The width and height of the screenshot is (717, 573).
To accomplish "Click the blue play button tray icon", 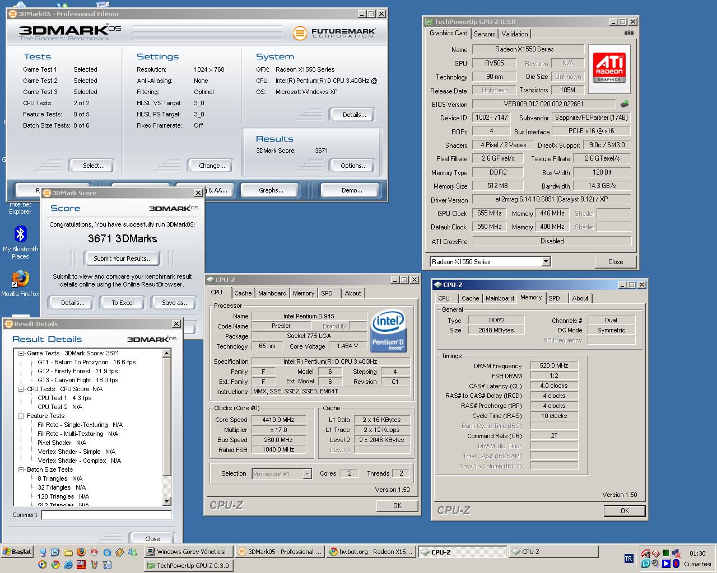I will coord(666,563).
